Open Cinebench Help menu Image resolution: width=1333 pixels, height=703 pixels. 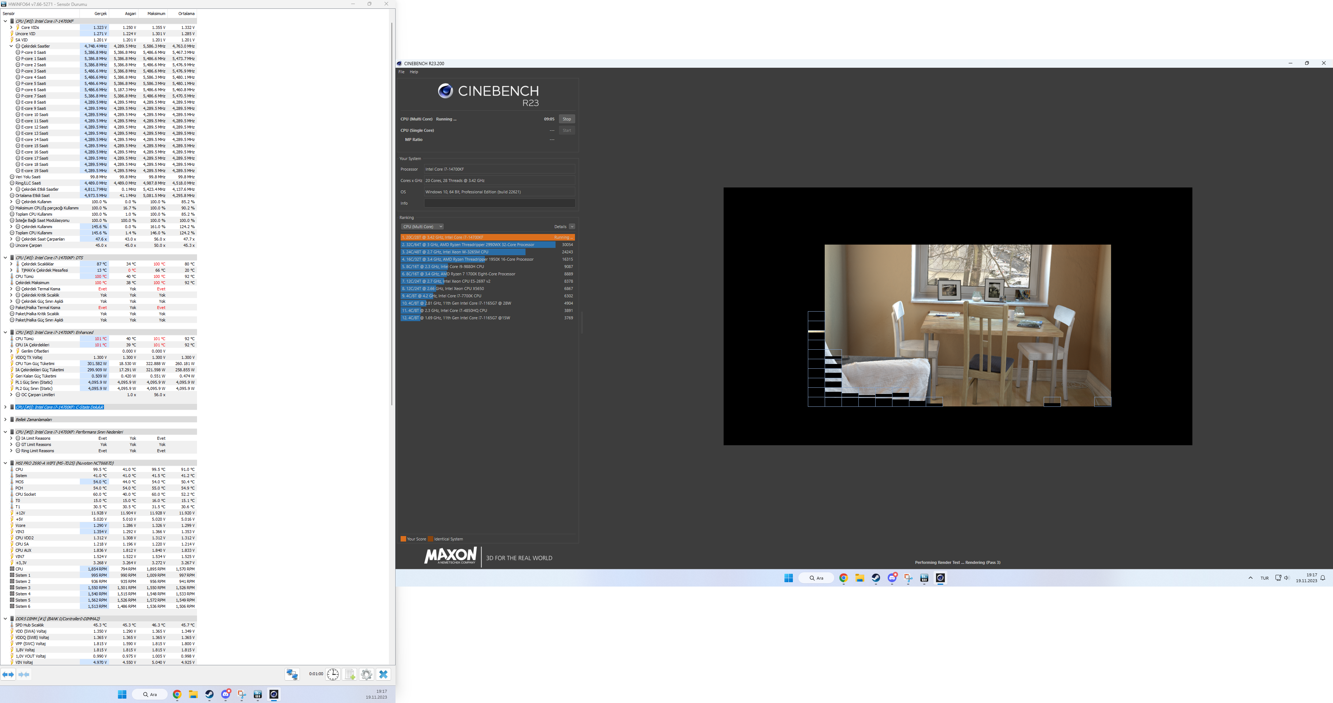pyautogui.click(x=414, y=72)
